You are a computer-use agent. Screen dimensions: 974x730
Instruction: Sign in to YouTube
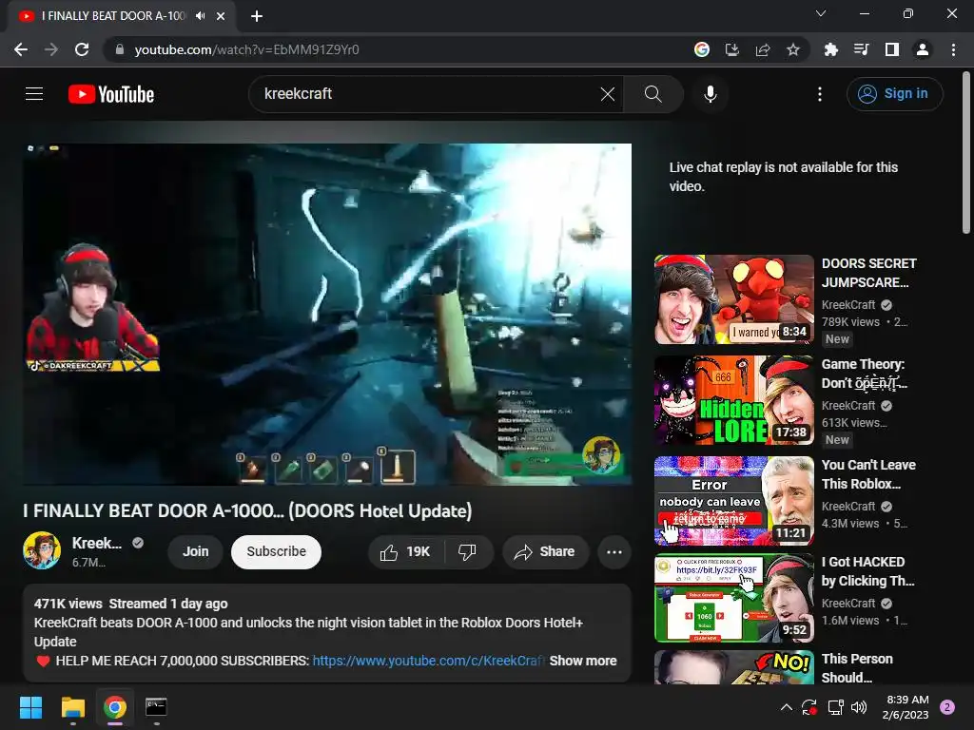pyautogui.click(x=894, y=94)
